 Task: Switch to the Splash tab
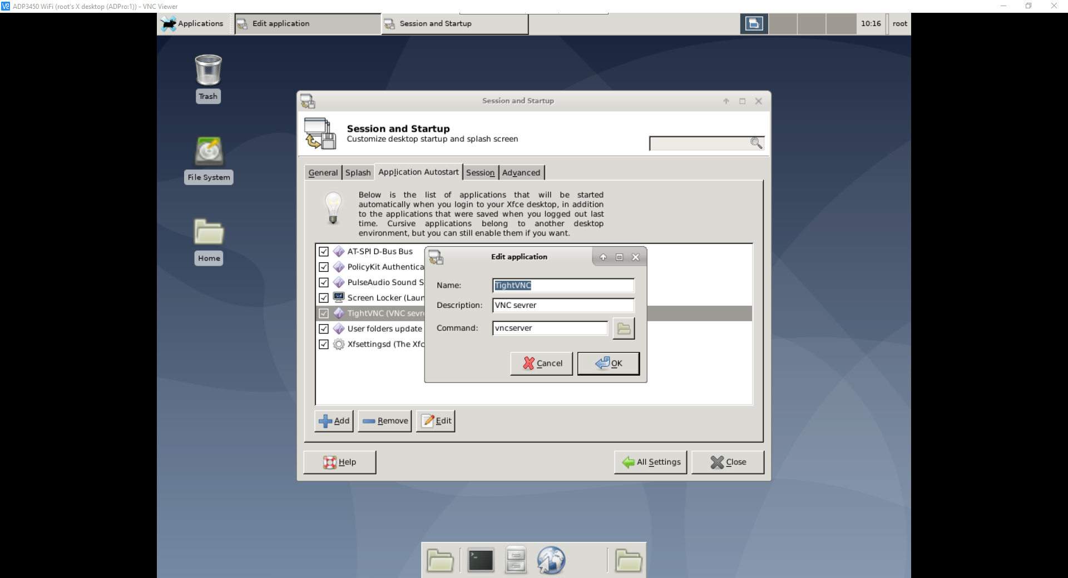coord(358,173)
